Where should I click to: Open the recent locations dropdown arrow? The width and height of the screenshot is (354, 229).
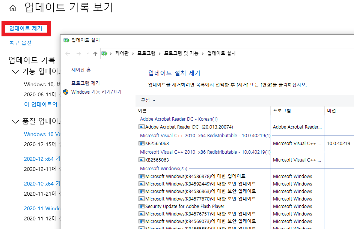coord(87,54)
